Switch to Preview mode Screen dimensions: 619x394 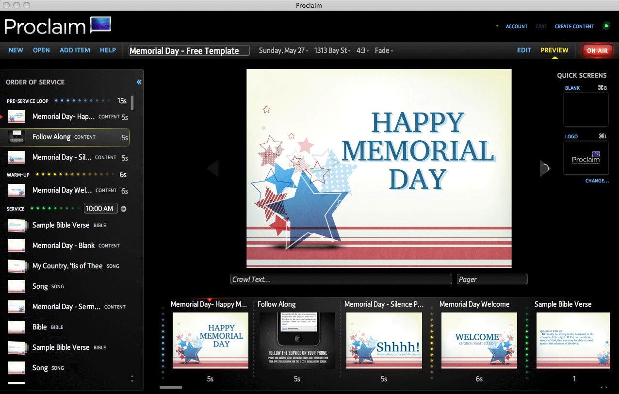click(x=554, y=50)
